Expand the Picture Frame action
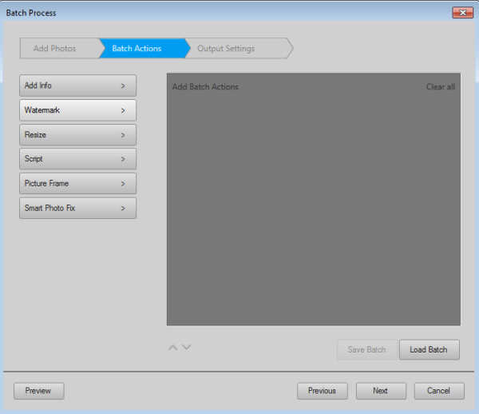 (77, 184)
